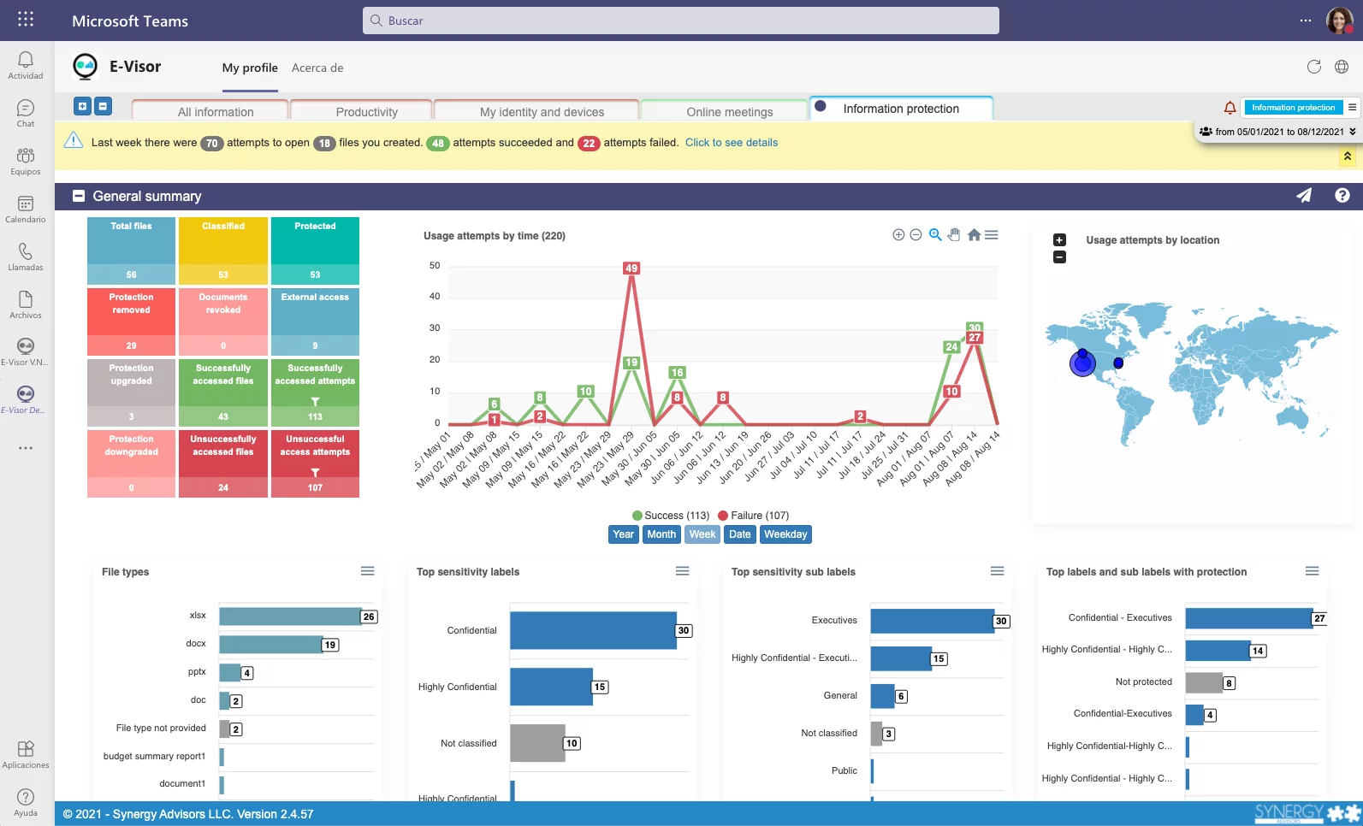The height and width of the screenshot is (826, 1363).
Task: Click the send paper plane icon
Action: click(1304, 196)
